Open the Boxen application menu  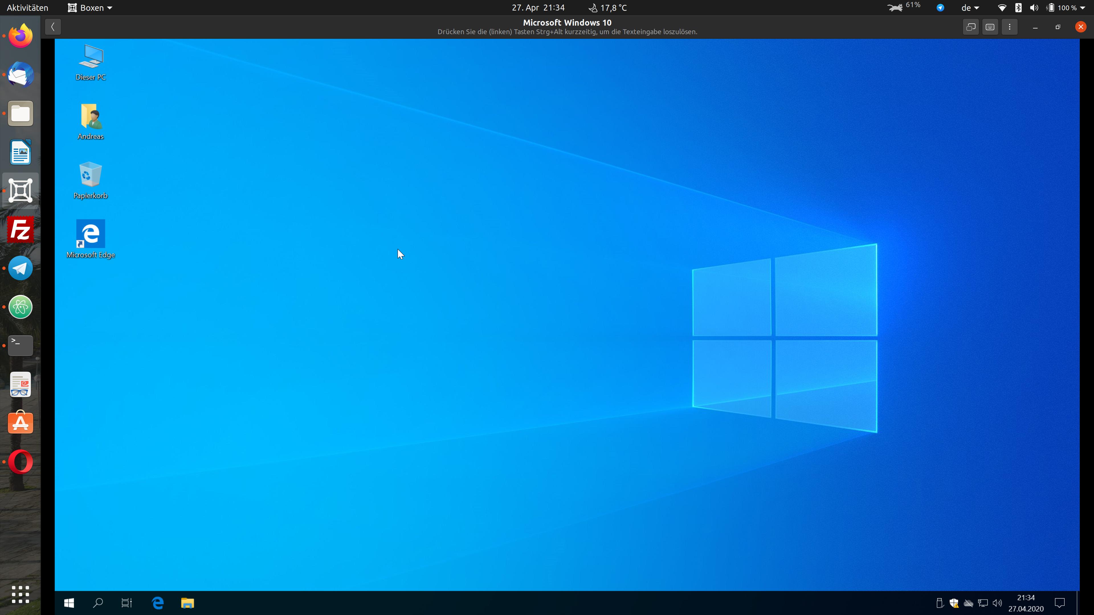[90, 8]
